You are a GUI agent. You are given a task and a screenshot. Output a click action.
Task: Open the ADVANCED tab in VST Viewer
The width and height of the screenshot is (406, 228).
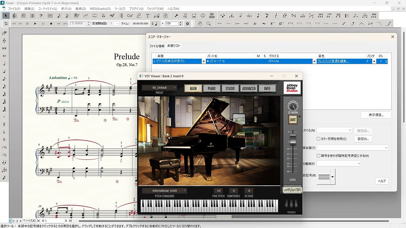click(249, 89)
